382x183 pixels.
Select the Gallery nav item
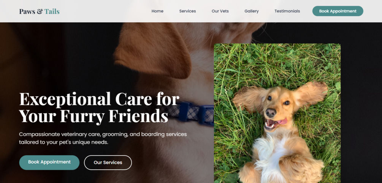(252, 11)
